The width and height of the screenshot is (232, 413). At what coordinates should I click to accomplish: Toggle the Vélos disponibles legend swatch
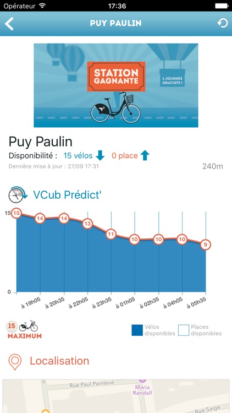point(137,330)
